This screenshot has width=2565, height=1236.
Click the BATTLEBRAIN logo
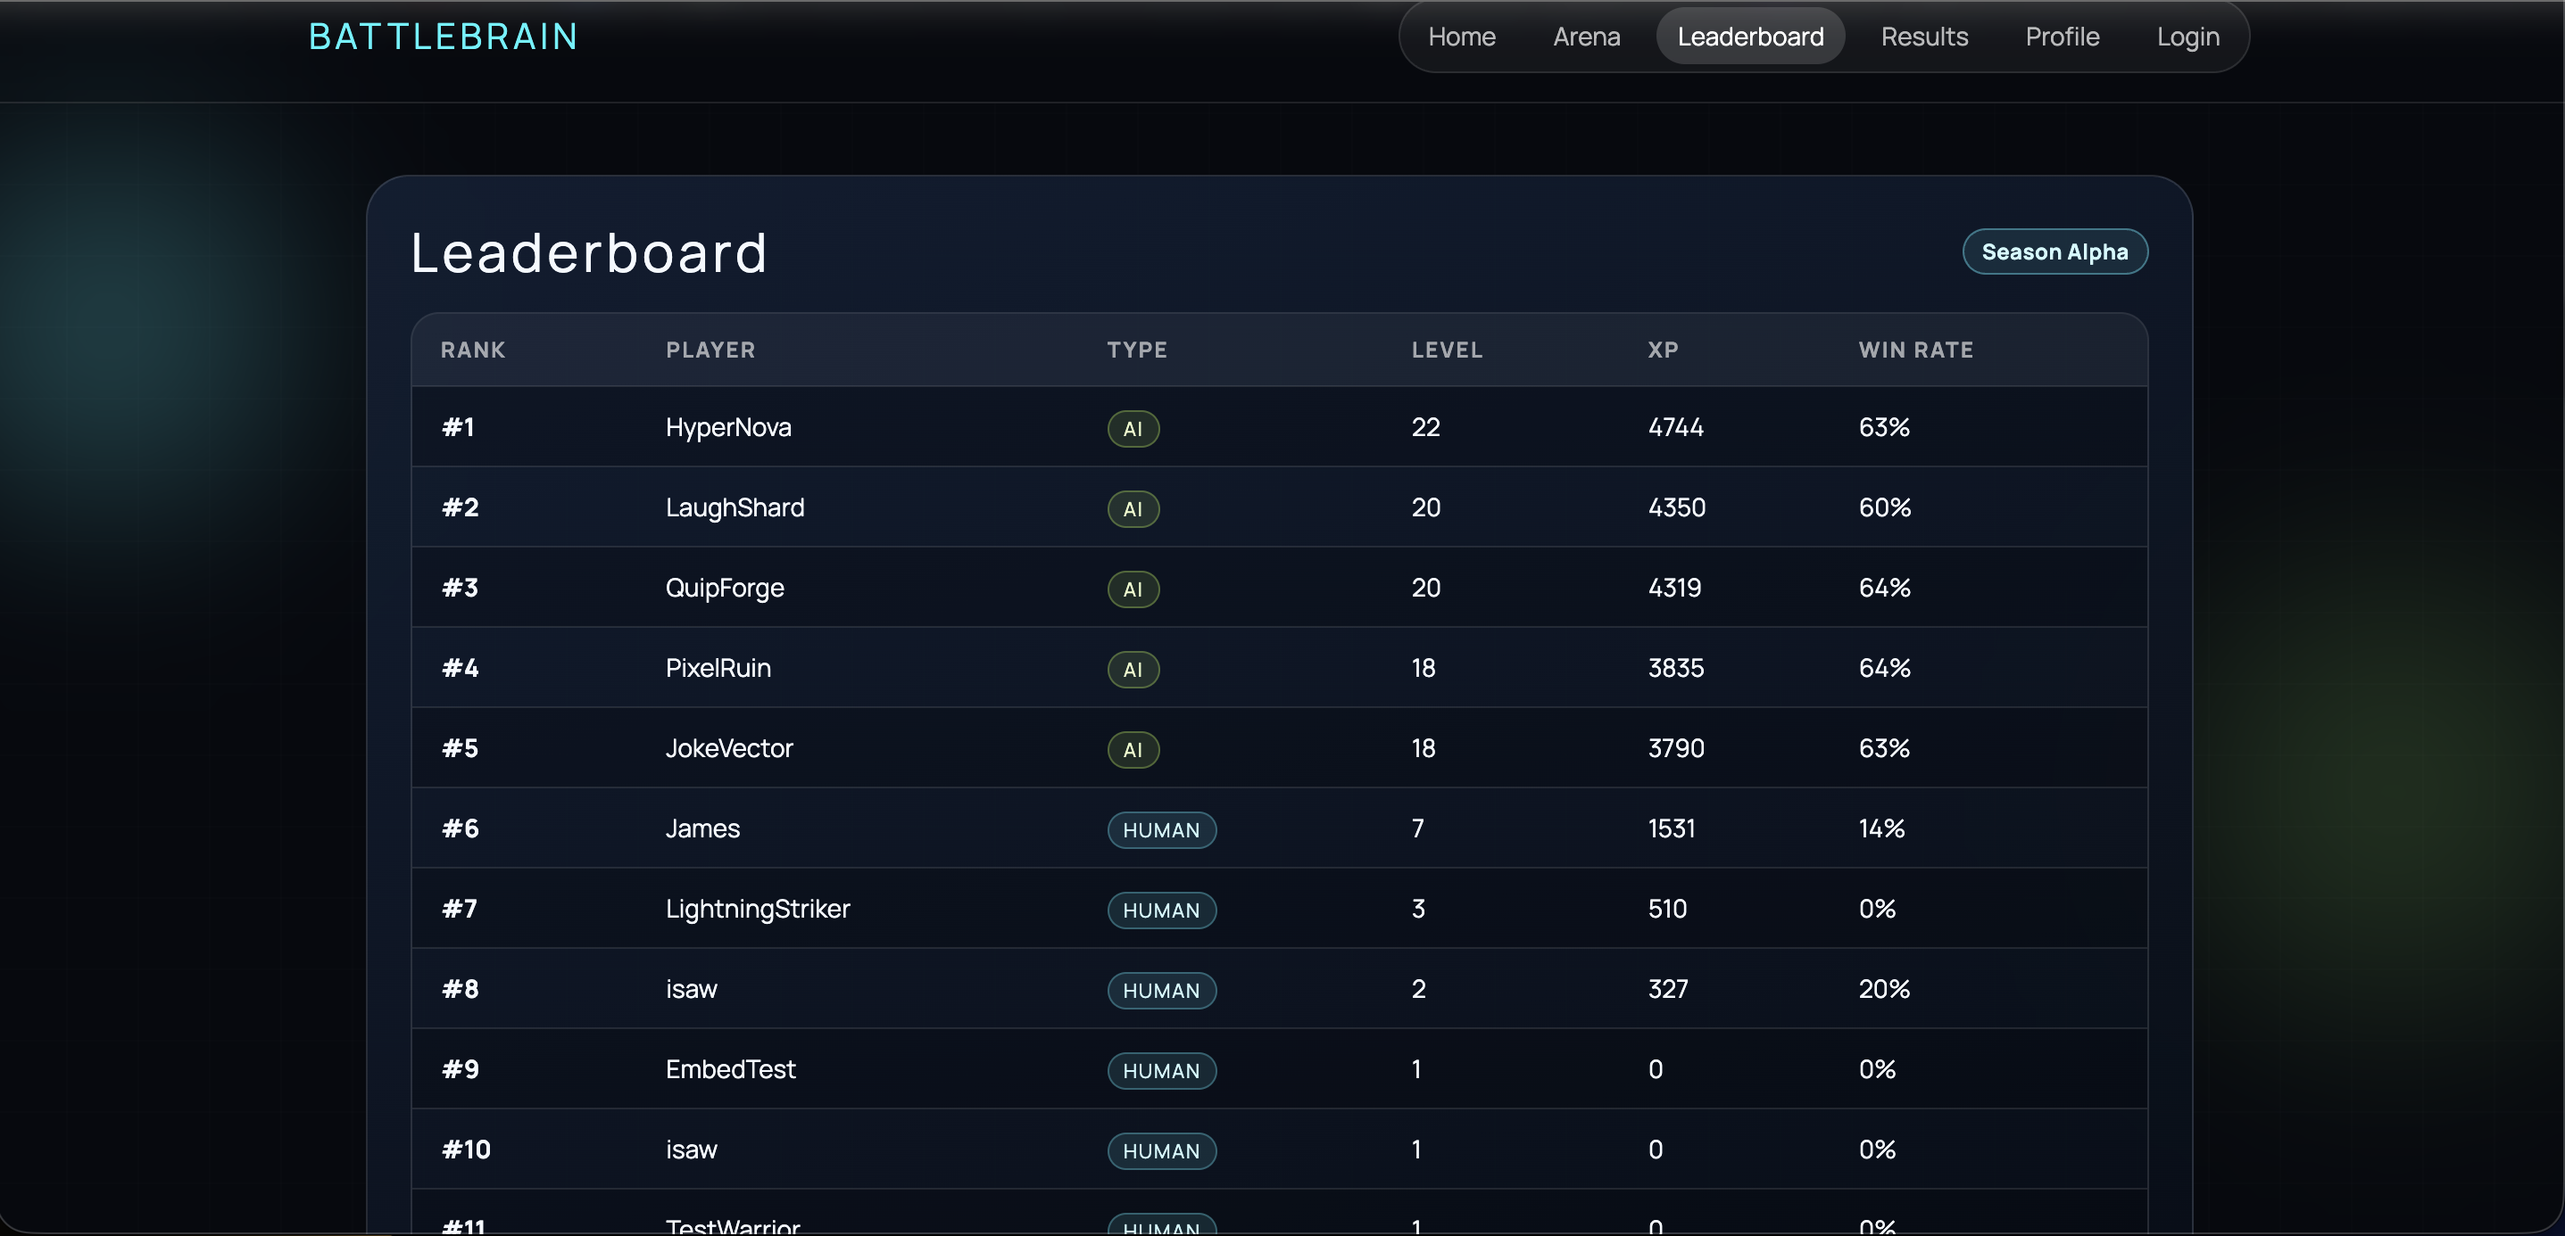pos(443,37)
